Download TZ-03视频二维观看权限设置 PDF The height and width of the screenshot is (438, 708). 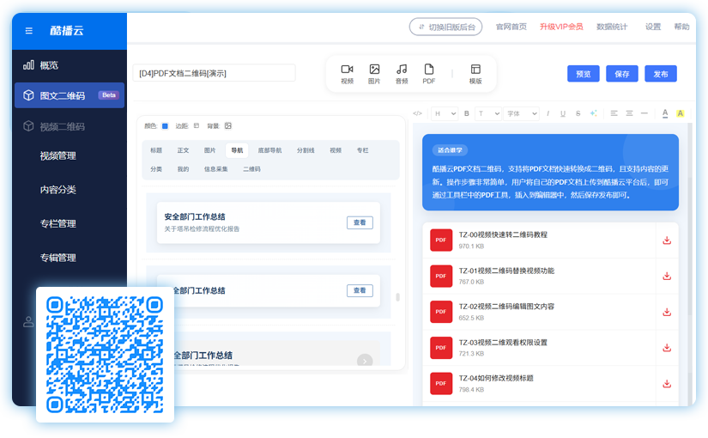pyautogui.click(x=667, y=348)
